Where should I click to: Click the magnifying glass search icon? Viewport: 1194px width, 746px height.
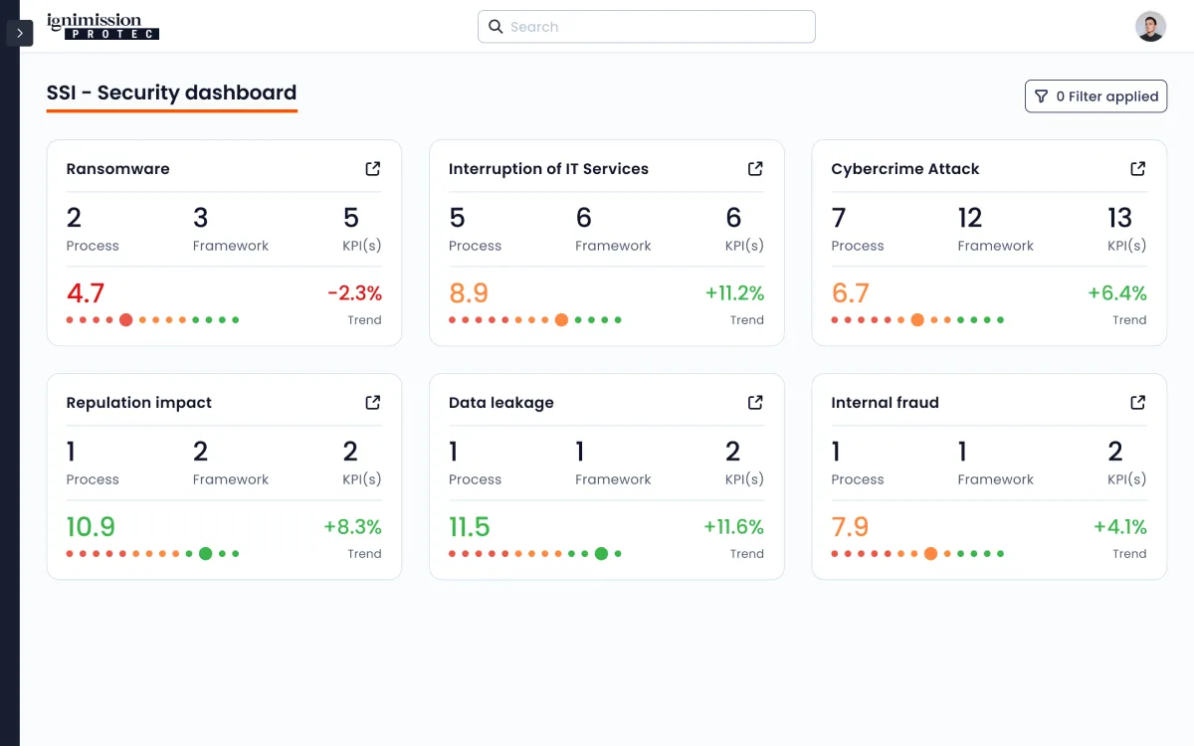click(496, 27)
